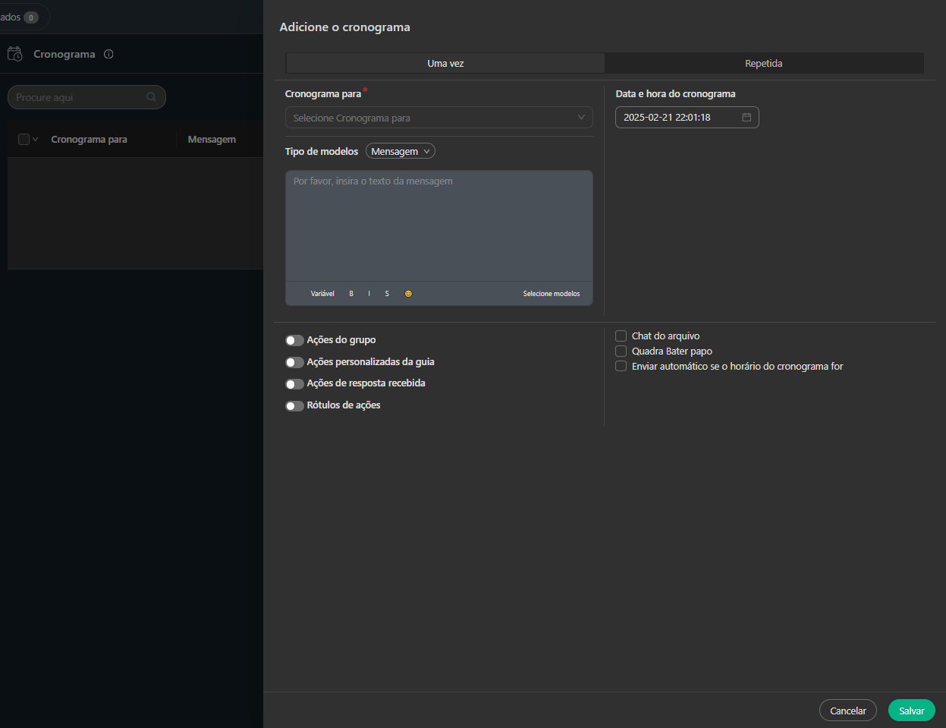Open the emoji picker in message editor
Screen dimensions: 946x728
pyautogui.click(x=408, y=294)
